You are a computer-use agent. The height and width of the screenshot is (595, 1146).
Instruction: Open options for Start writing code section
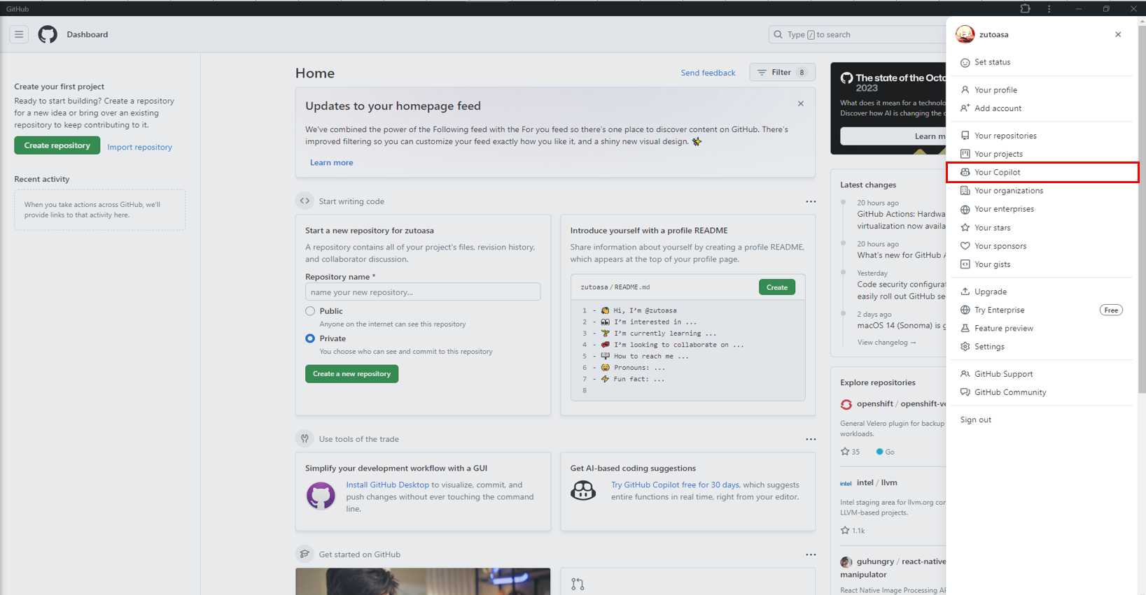click(811, 201)
